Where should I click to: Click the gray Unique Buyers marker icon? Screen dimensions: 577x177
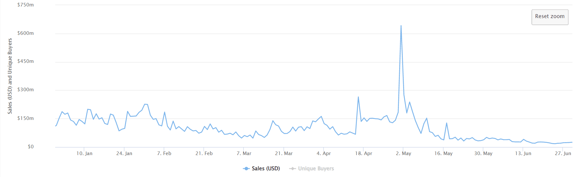click(293, 169)
